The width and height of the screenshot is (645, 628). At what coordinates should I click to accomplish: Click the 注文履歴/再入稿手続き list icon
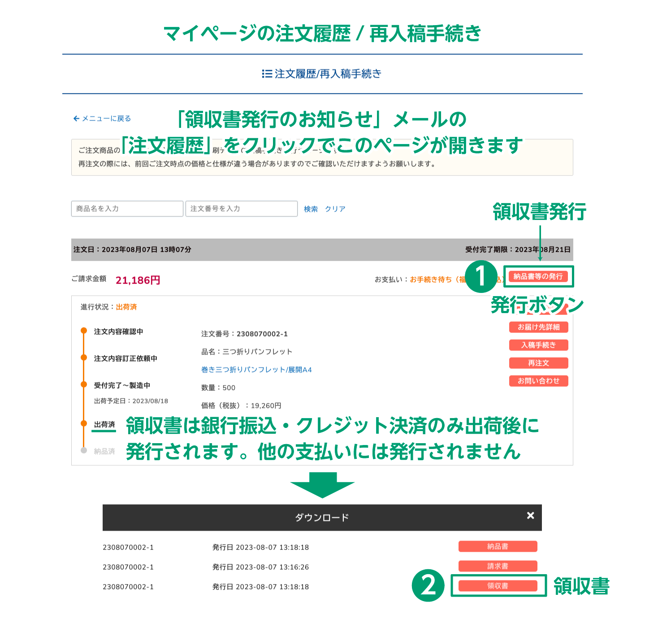pyautogui.click(x=267, y=74)
